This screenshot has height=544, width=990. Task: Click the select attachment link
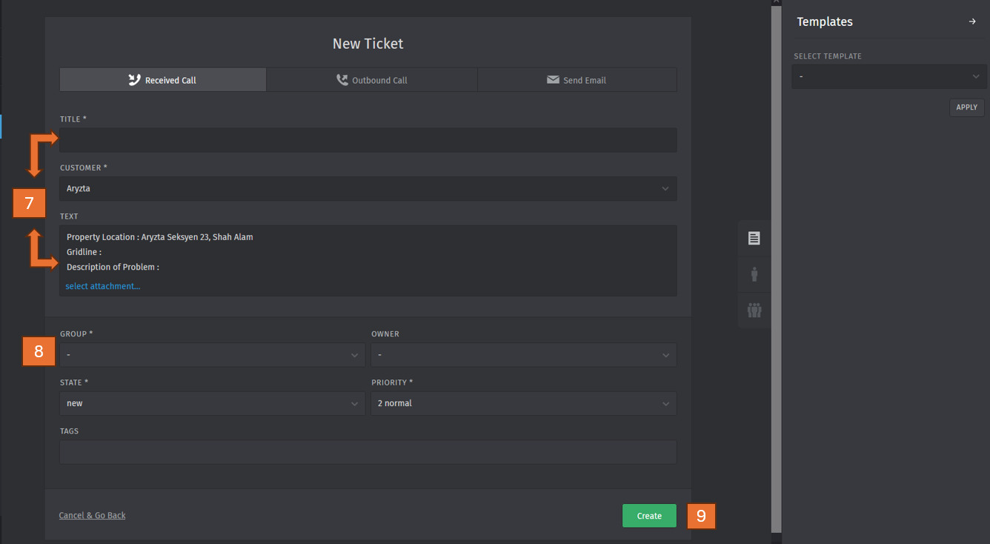(x=102, y=286)
